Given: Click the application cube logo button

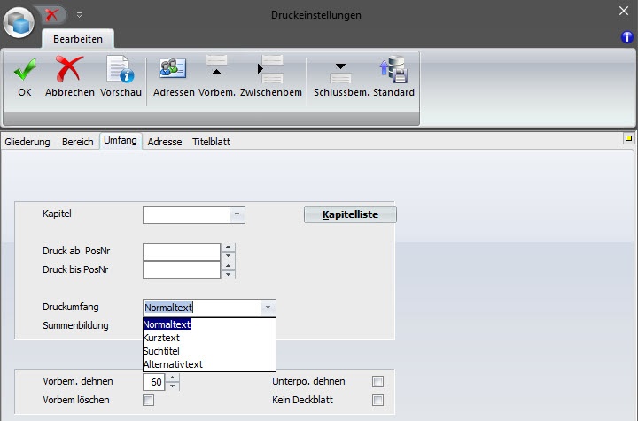Looking at the screenshot, I should pos(19,23).
